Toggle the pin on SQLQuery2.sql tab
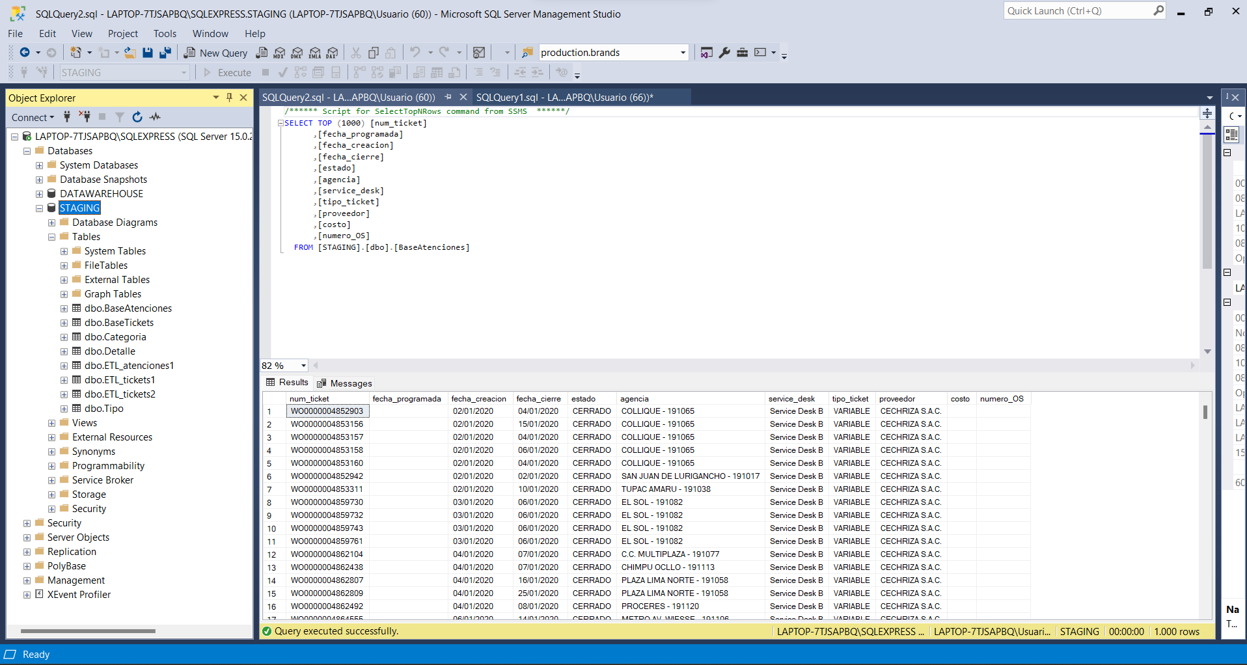The width and height of the screenshot is (1247, 665). coord(448,97)
